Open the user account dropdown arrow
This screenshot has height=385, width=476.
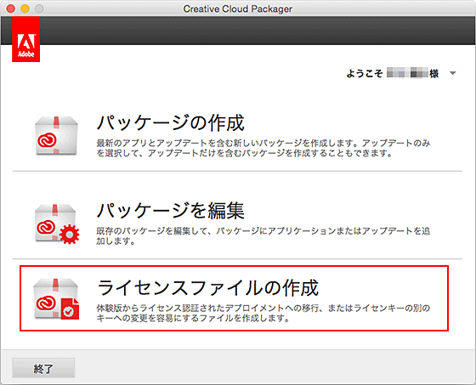coord(452,73)
